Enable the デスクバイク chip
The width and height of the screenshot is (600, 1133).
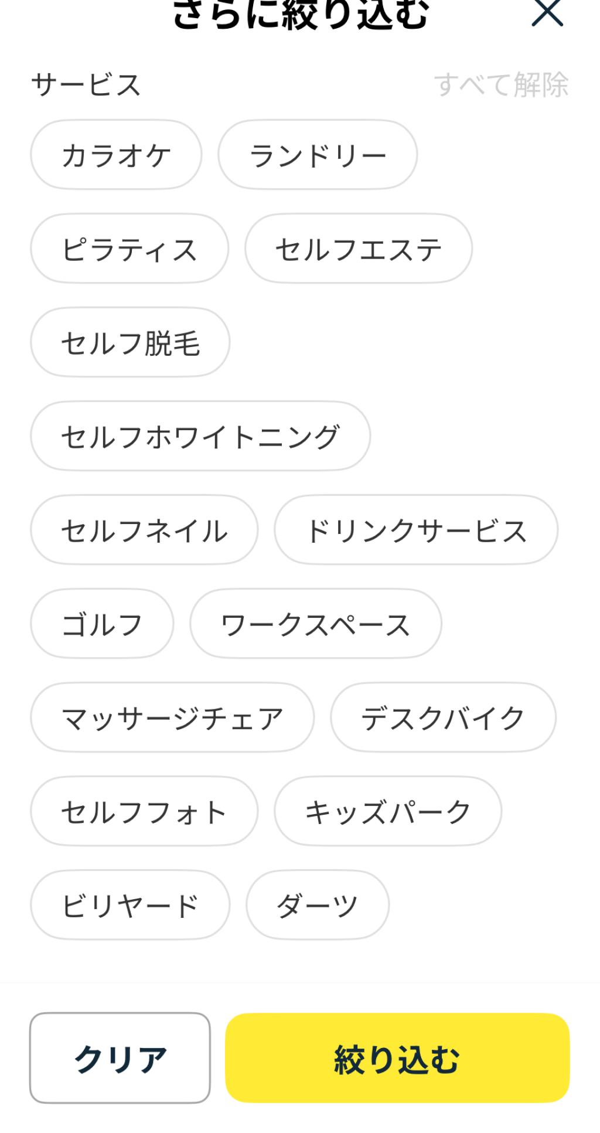tap(443, 718)
